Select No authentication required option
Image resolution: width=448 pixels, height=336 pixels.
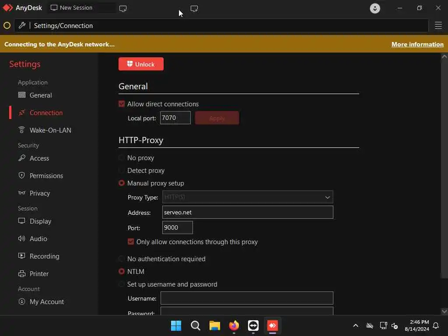(x=122, y=259)
